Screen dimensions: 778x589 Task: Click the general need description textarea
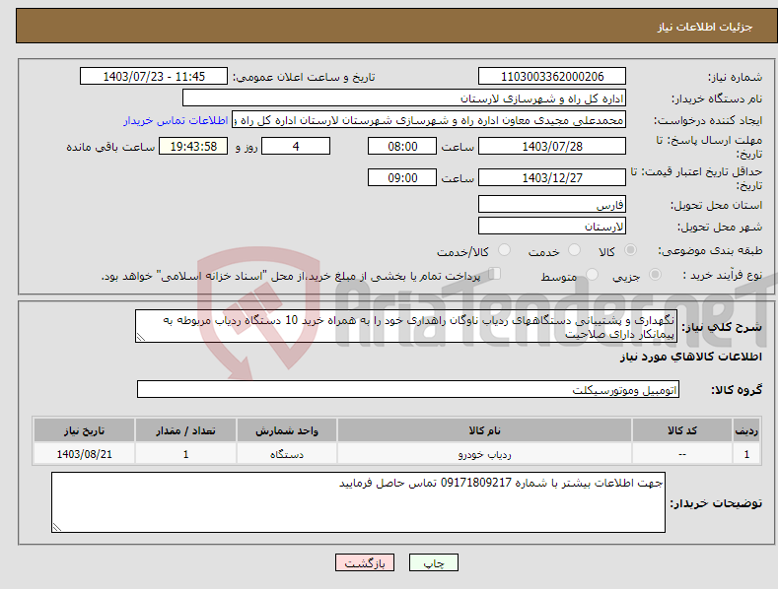(x=406, y=326)
